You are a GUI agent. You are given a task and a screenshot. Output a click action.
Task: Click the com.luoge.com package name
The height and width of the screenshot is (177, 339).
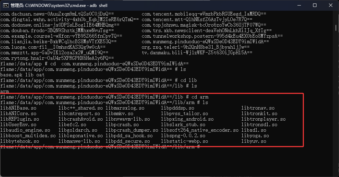click(18, 47)
